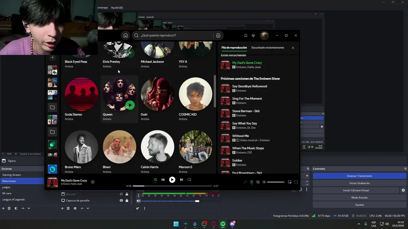The height and width of the screenshot is (229, 408).
Task: Open Spotify notifications bell
Action: click(x=245, y=35)
